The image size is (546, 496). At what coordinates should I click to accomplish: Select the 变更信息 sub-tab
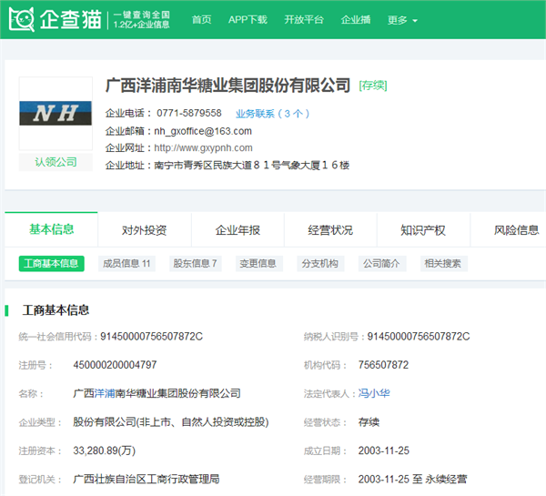(x=258, y=263)
